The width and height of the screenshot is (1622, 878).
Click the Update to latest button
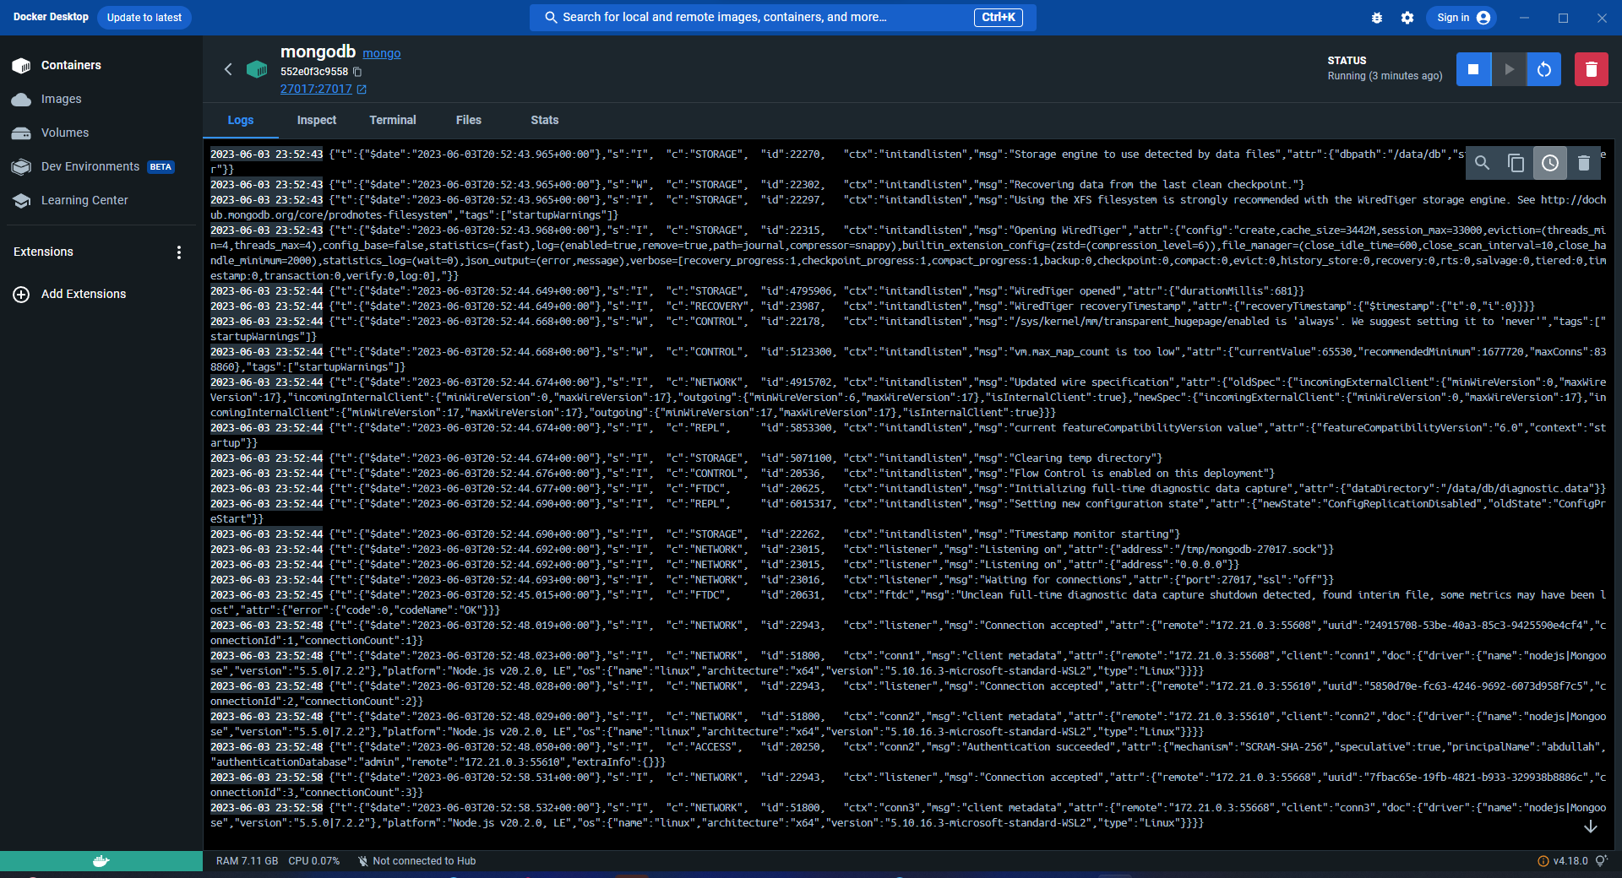[x=144, y=18]
